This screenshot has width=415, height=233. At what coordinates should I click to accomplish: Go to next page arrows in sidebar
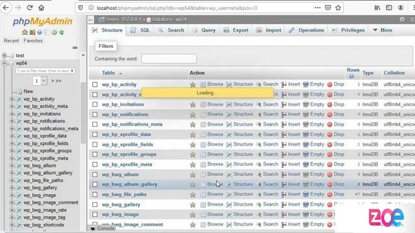pyautogui.click(x=56, y=81)
